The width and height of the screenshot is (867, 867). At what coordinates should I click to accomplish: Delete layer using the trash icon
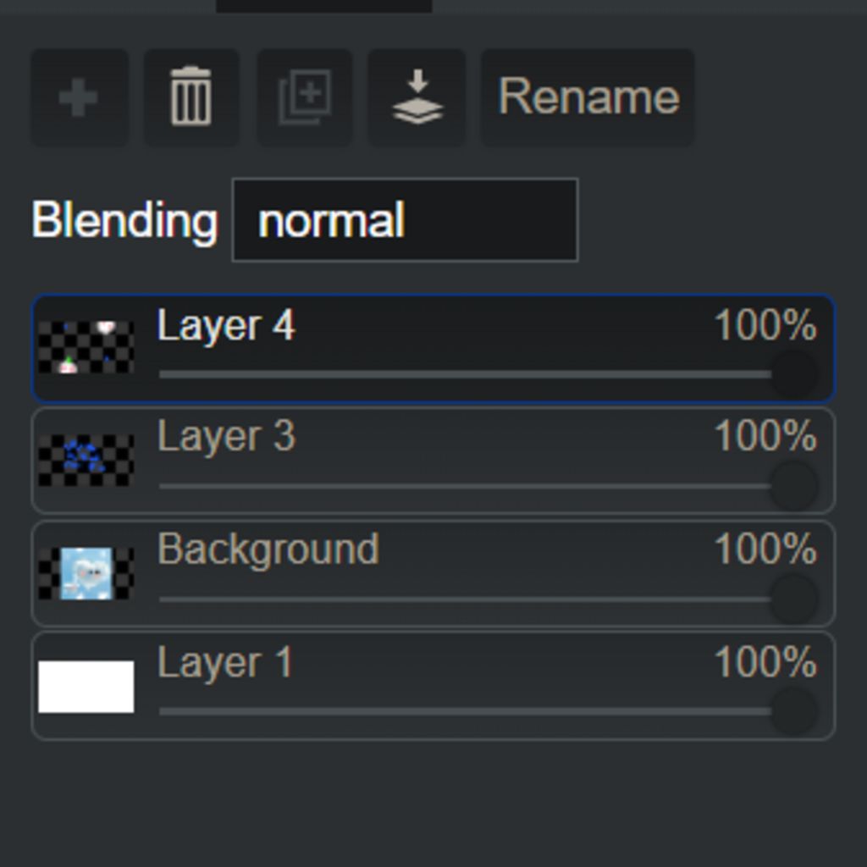191,97
